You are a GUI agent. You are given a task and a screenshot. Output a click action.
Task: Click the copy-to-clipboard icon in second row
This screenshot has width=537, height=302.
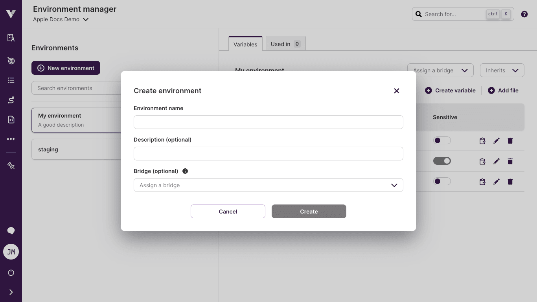coord(482,161)
